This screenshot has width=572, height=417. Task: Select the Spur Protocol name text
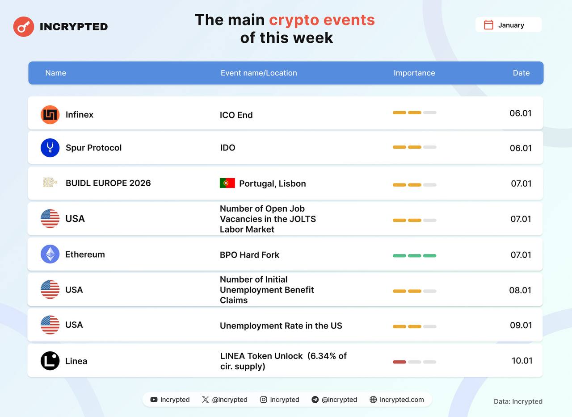pos(93,148)
